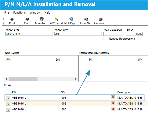Image resolution: width=148 pixels, height=115 pixels.
Task: Click the N/H/A S/N input field
Action: pos(78,34)
